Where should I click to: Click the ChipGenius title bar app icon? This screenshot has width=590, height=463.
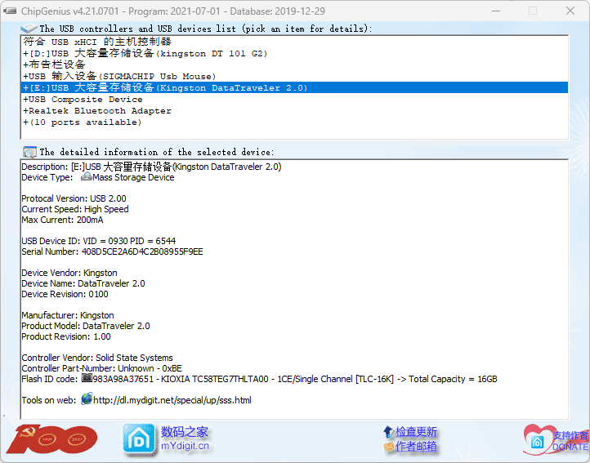pos(10,11)
